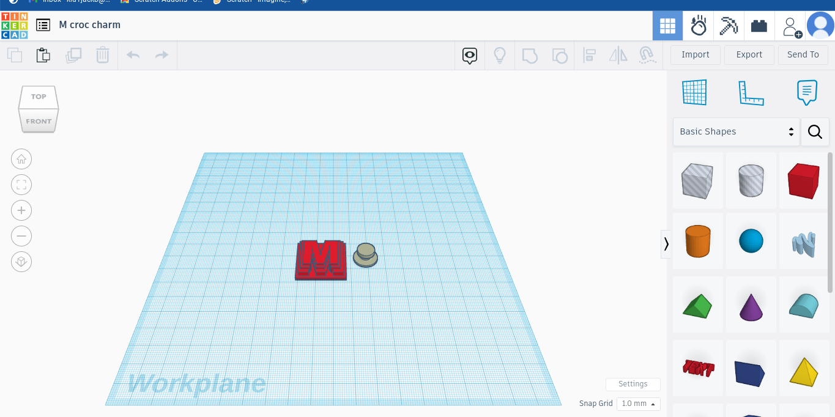This screenshot has height=417, width=835.
Task: Click the shape search magnifier
Action: [x=815, y=132]
